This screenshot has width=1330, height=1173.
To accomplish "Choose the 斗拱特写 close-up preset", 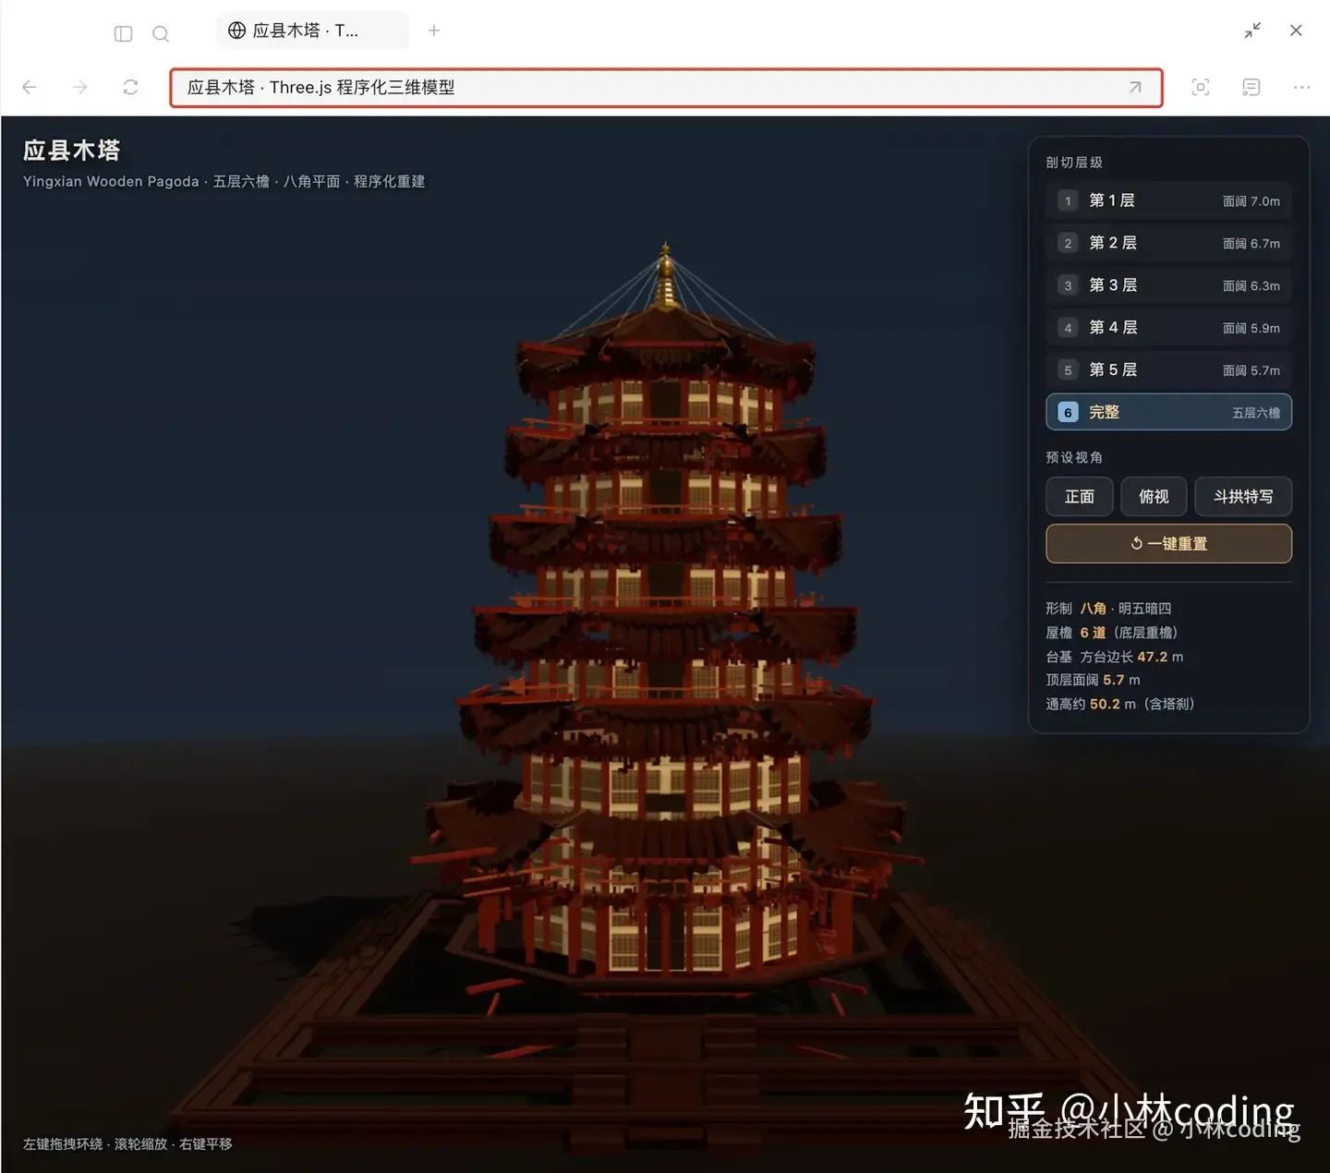I will (1243, 497).
